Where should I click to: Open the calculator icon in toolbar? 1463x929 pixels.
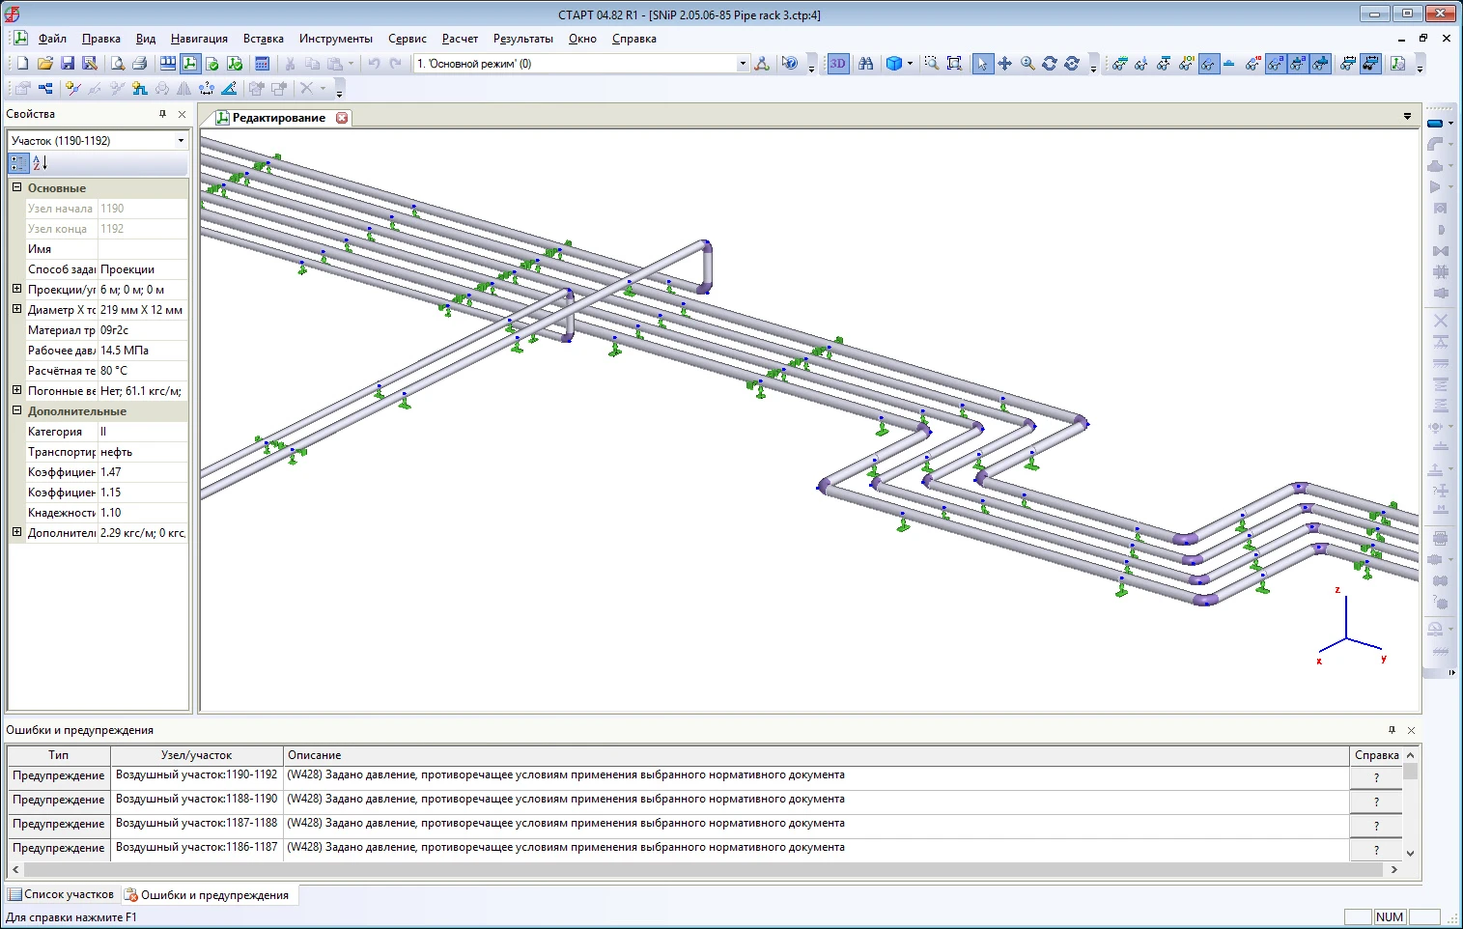pos(262,64)
